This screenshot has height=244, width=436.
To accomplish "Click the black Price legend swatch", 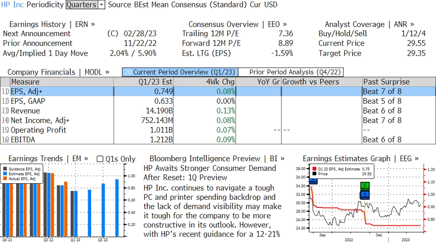I will 314,174.
